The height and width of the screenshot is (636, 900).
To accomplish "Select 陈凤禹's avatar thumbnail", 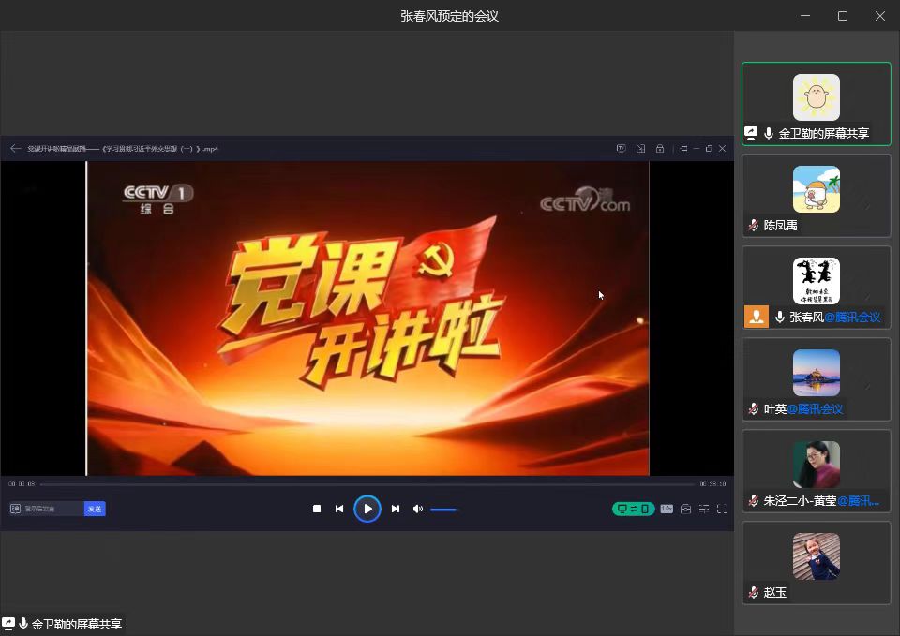I will click(x=817, y=189).
